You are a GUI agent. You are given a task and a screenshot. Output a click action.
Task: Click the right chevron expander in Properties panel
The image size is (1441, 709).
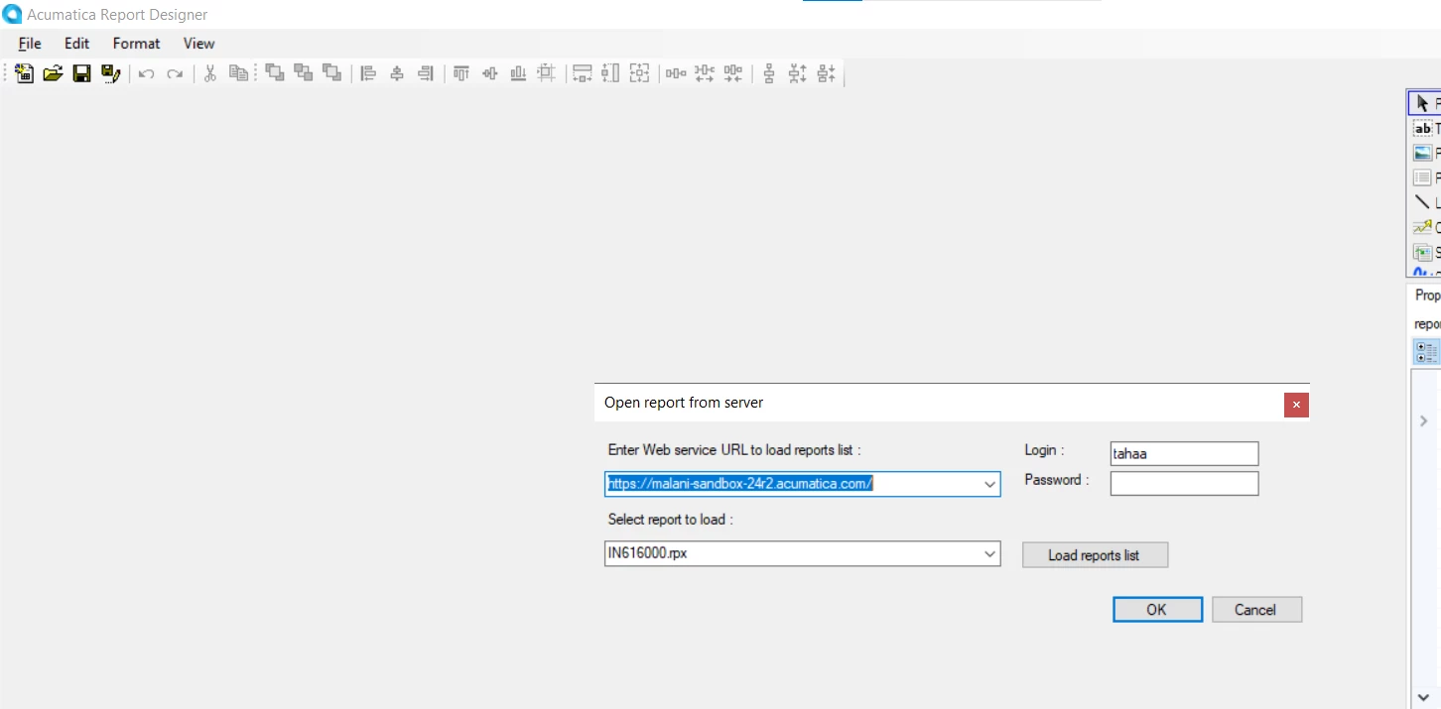[x=1423, y=421]
